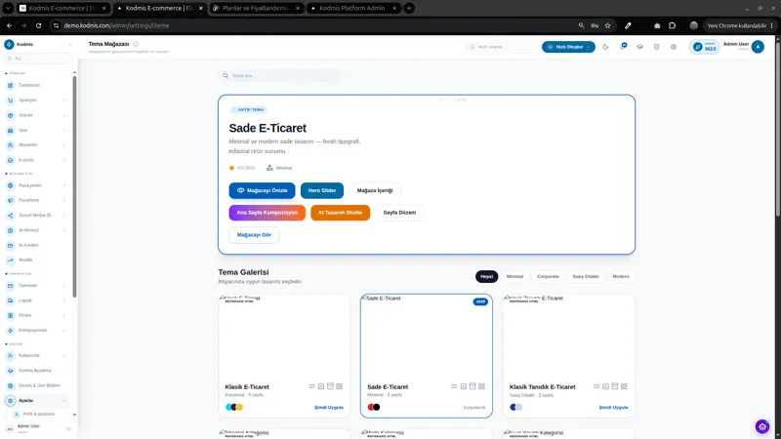Viewport: 781px width, 439px height.
Task: Open Destek & Geri Bildirim globe icon
Action: point(11,385)
